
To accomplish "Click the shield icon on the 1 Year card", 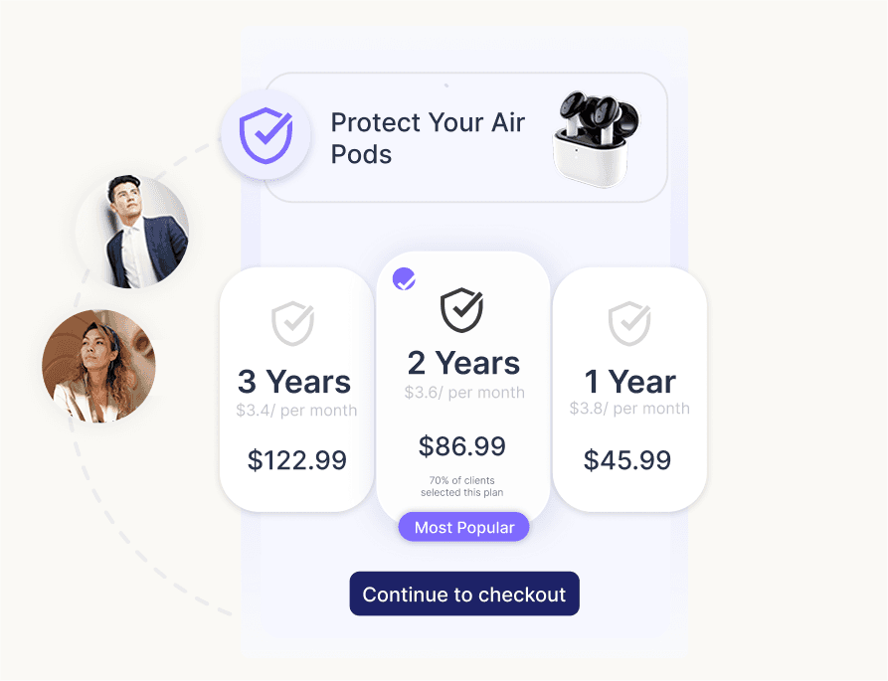I will (x=628, y=323).
